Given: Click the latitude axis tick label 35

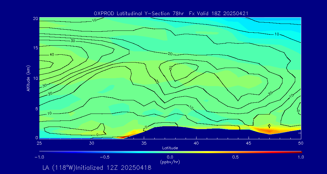Looking at the screenshot, I should tap(144, 143).
